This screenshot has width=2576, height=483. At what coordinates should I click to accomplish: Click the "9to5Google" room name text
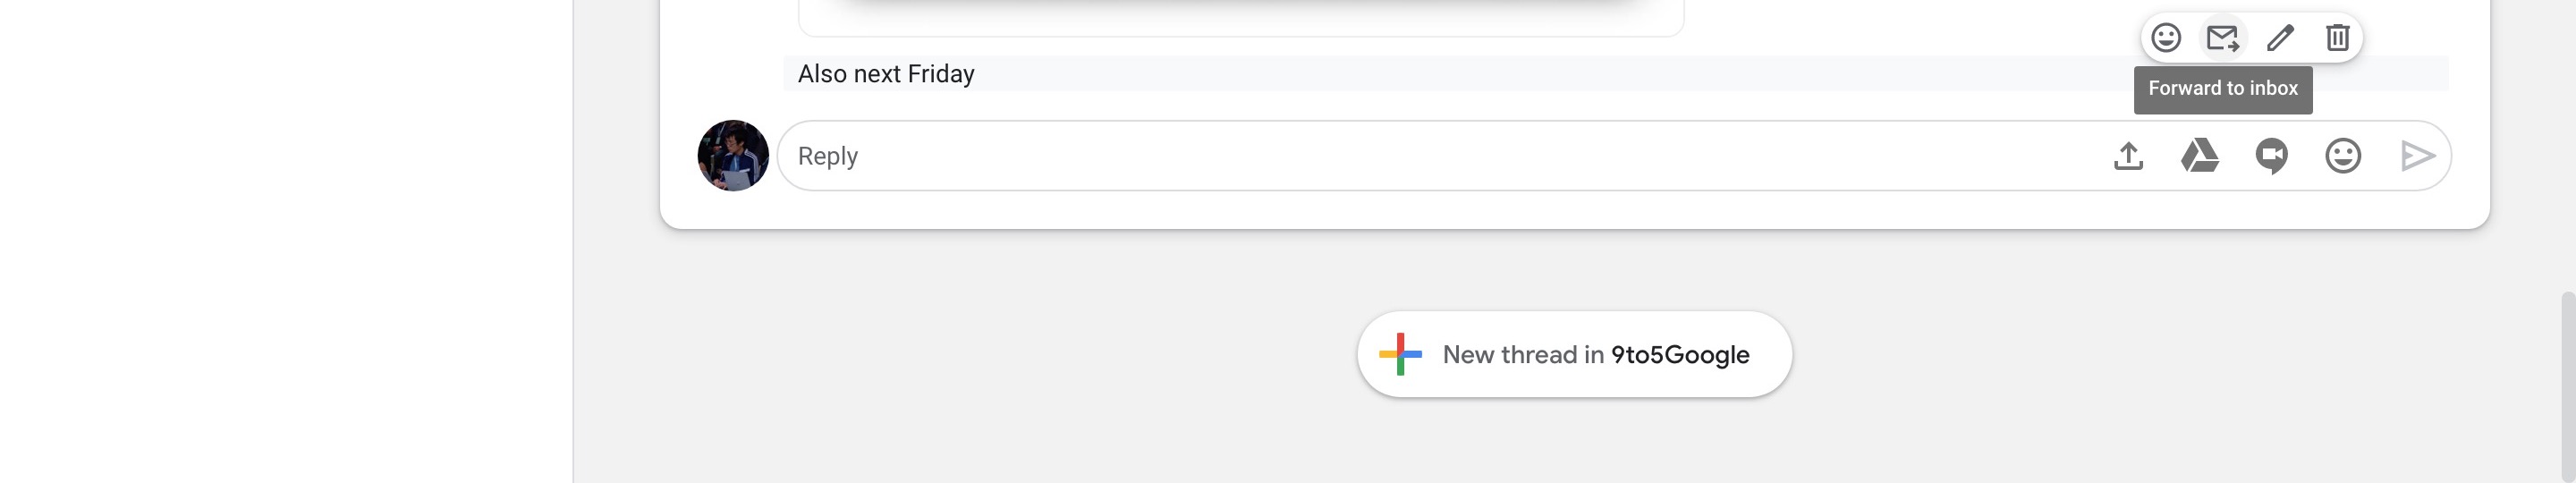1680,355
